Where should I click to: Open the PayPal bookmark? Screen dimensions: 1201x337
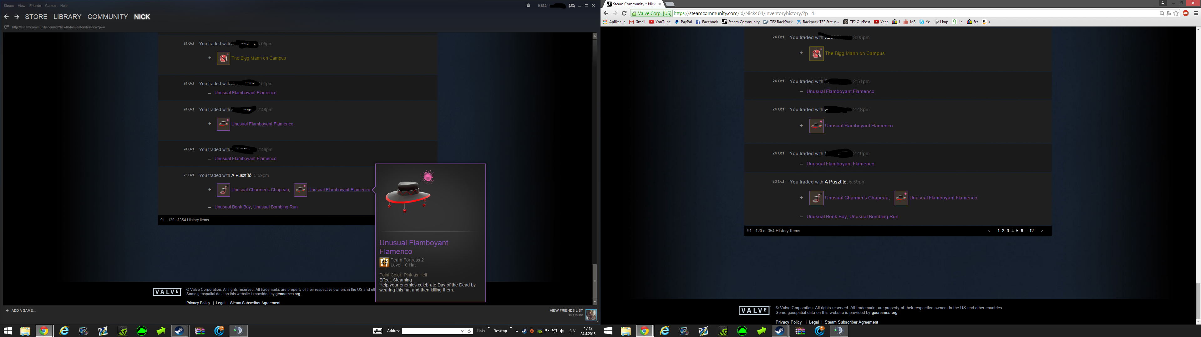point(683,22)
